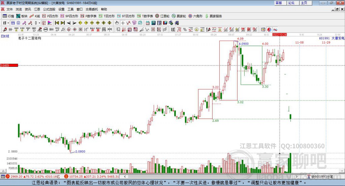Select the zigzag wave line tool
This screenshot has height=186, width=345.
147,29
